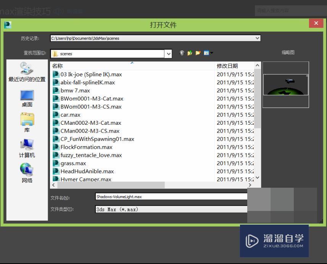Click the 3ds Max app icon in title bar
The width and height of the screenshot is (327, 264).
coord(8,25)
